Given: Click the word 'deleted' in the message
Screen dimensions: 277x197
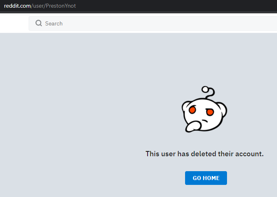Looking at the screenshot, I should click(x=204, y=154).
